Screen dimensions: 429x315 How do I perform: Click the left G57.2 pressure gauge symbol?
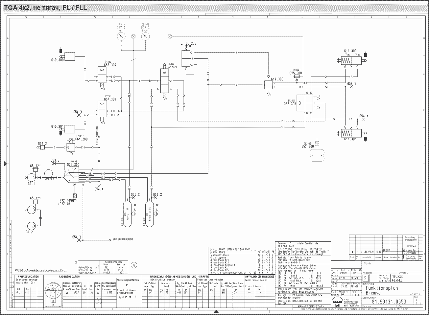coord(121,36)
